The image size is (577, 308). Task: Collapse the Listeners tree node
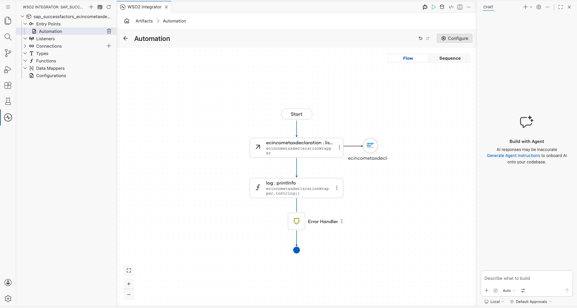coord(25,39)
